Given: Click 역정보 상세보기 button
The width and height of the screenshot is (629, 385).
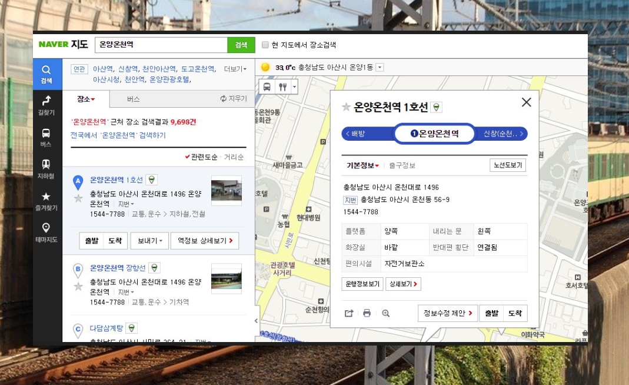Looking at the screenshot, I should [x=205, y=241].
